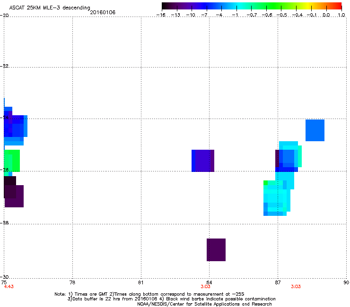Click the cyan data cluster below -26 near 87

tap(277, 198)
